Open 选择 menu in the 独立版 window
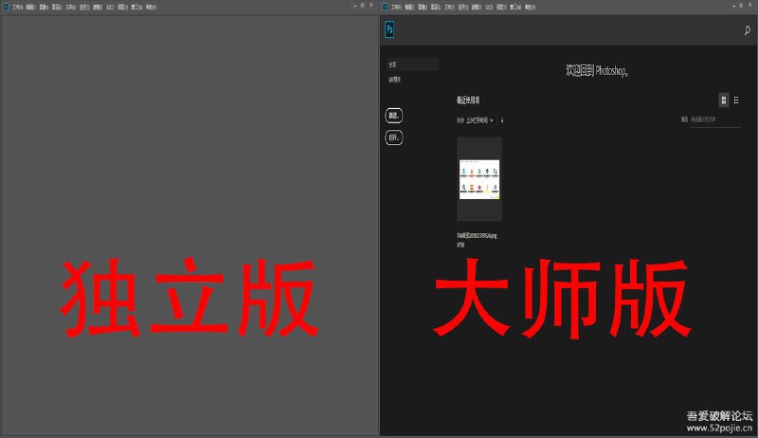The width and height of the screenshot is (758, 438). click(84, 8)
